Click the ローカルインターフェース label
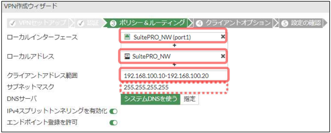Viewport: 331px width, 133px height. tap(42, 37)
